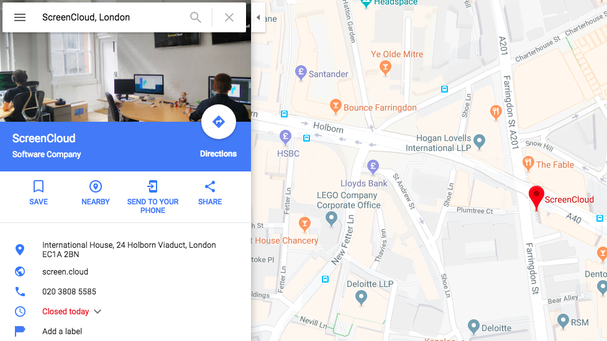This screenshot has width=607, height=341.
Task: Open the screen.cloud website link
Action: 65,271
